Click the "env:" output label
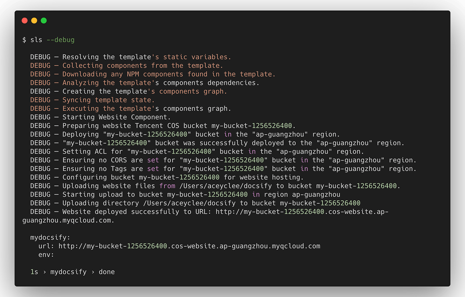The image size is (465, 297). pos(46,255)
